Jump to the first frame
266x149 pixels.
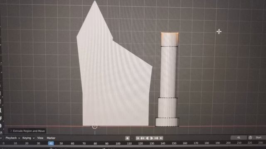coord(138,138)
